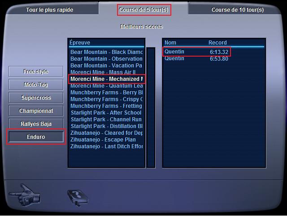Select the Rallyes Baja button
This screenshot has height=216, width=287.
36,123
